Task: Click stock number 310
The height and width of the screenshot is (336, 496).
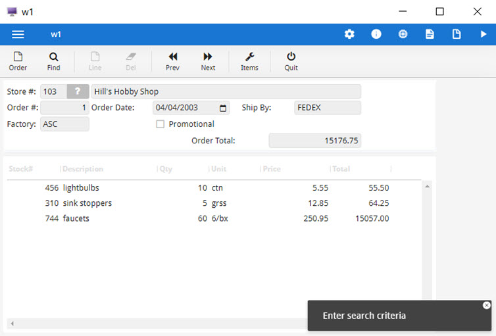Action: pos(51,203)
